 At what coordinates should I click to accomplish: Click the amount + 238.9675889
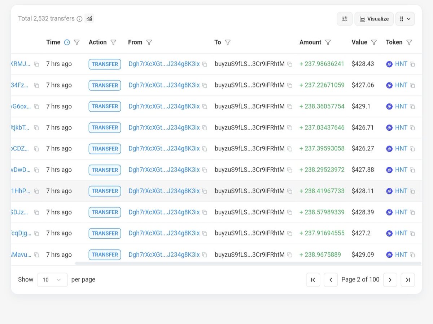[320, 255]
